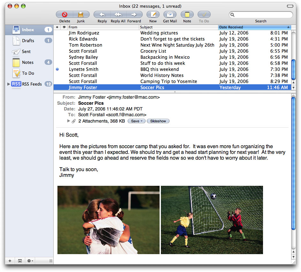Click the list/preview pane split handle
Image resolution: width=301 pixels, height=272 pixels.
point(175,92)
